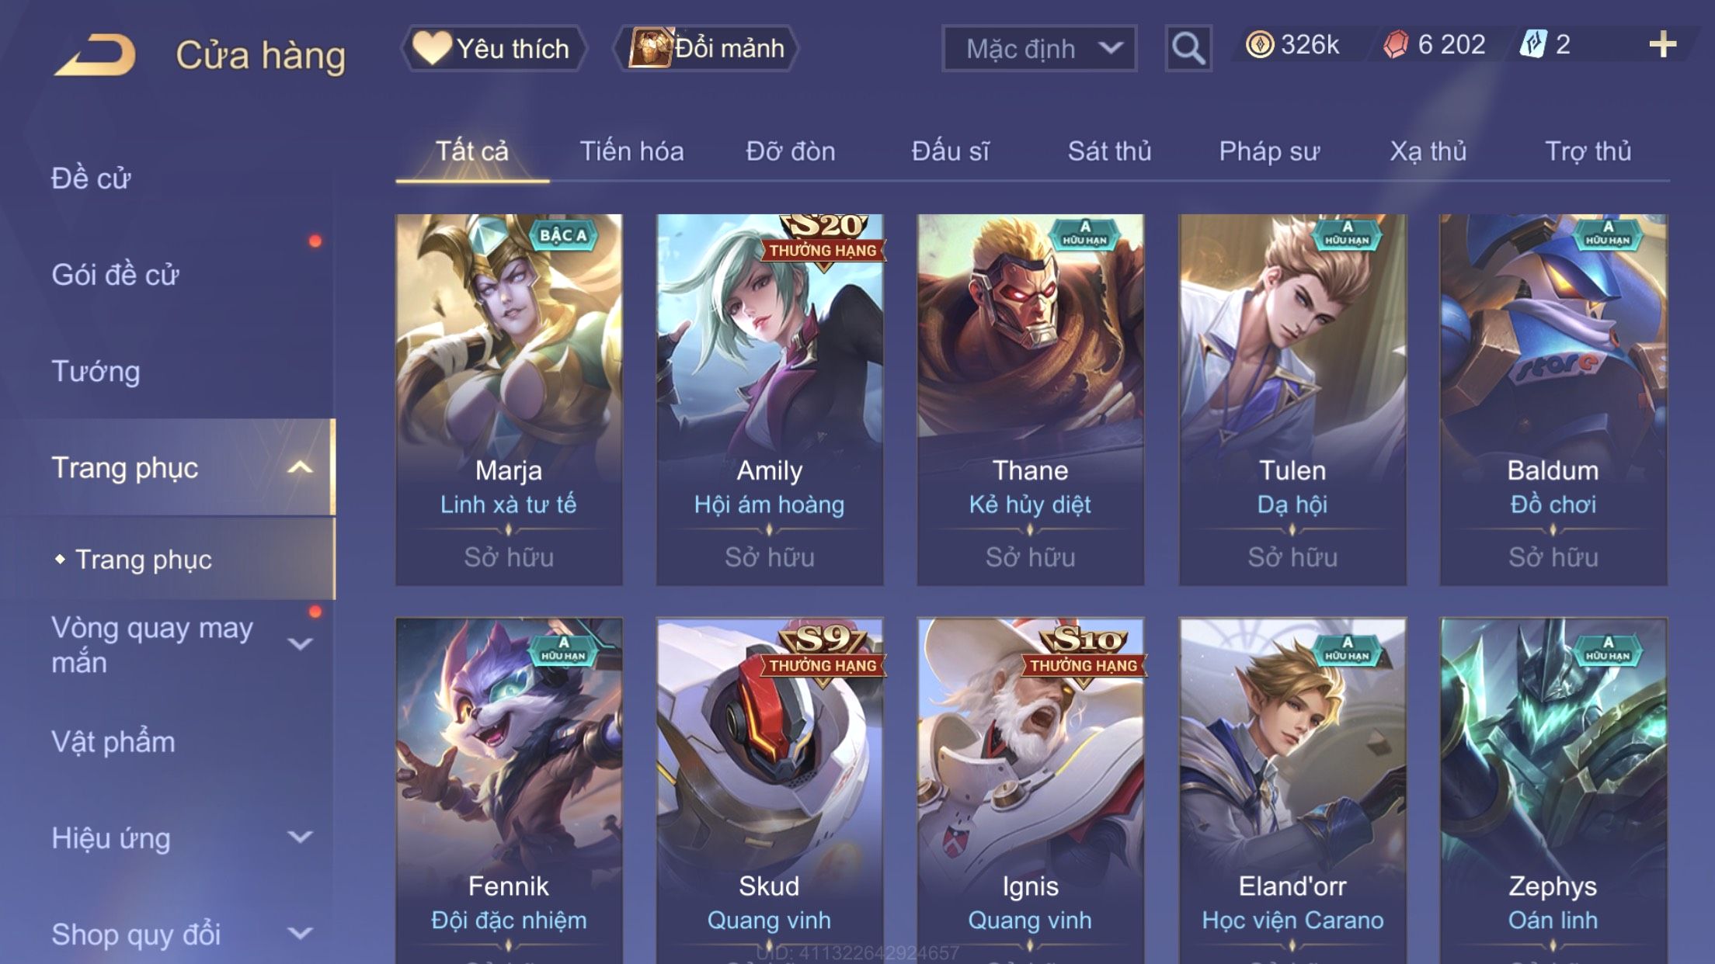Image resolution: width=1715 pixels, height=964 pixels.
Task: Click the gold coin currency icon
Action: 1259,44
